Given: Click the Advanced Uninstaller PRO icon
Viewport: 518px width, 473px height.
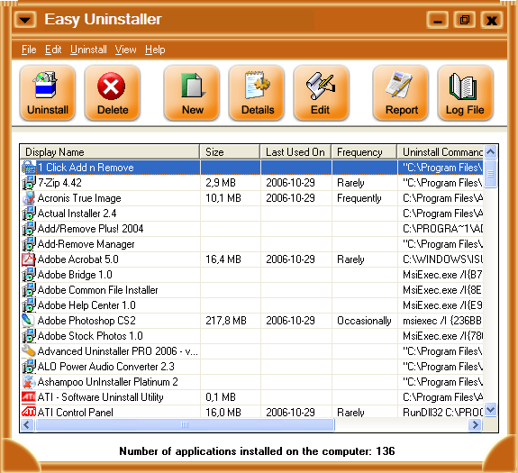Looking at the screenshot, I should point(29,351).
